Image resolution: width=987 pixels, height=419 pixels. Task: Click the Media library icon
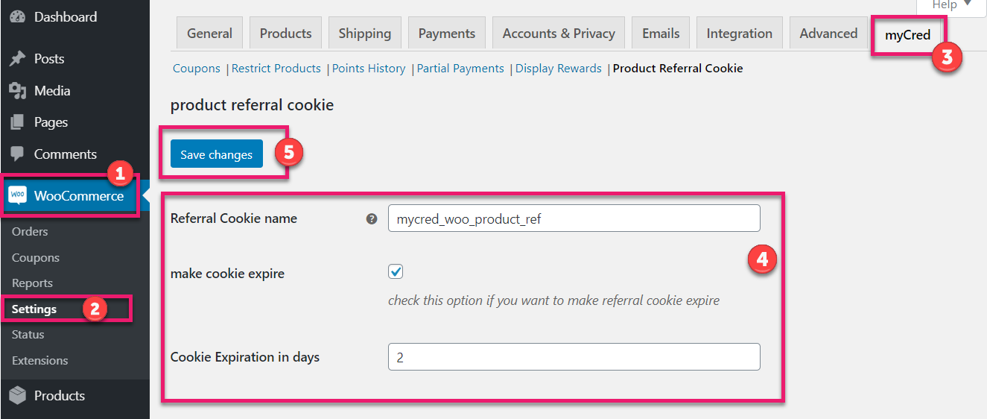(x=18, y=91)
